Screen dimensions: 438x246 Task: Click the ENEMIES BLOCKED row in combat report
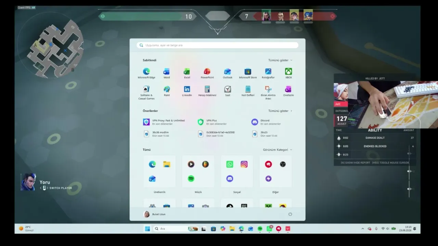tap(375, 146)
